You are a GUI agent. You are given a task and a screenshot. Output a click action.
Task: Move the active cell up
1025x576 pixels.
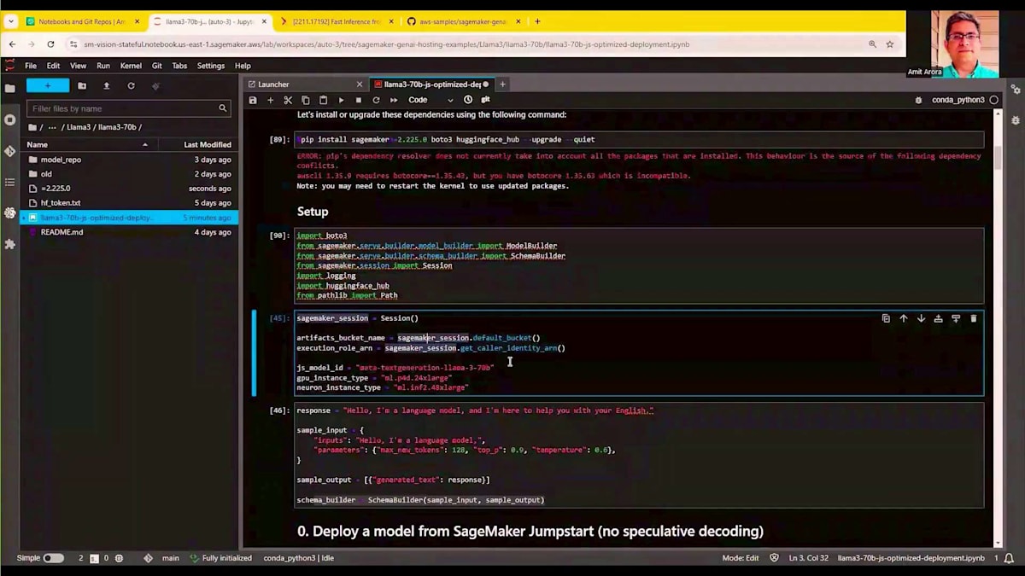click(904, 318)
